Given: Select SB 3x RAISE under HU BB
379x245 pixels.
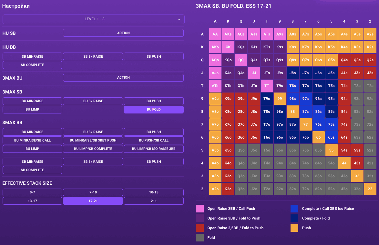Looking at the screenshot, I should tap(93, 56).
